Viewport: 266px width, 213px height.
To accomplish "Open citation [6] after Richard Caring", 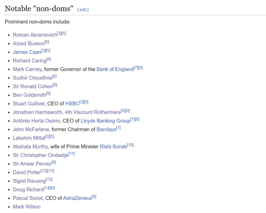I will pyautogui.click(x=49, y=59).
